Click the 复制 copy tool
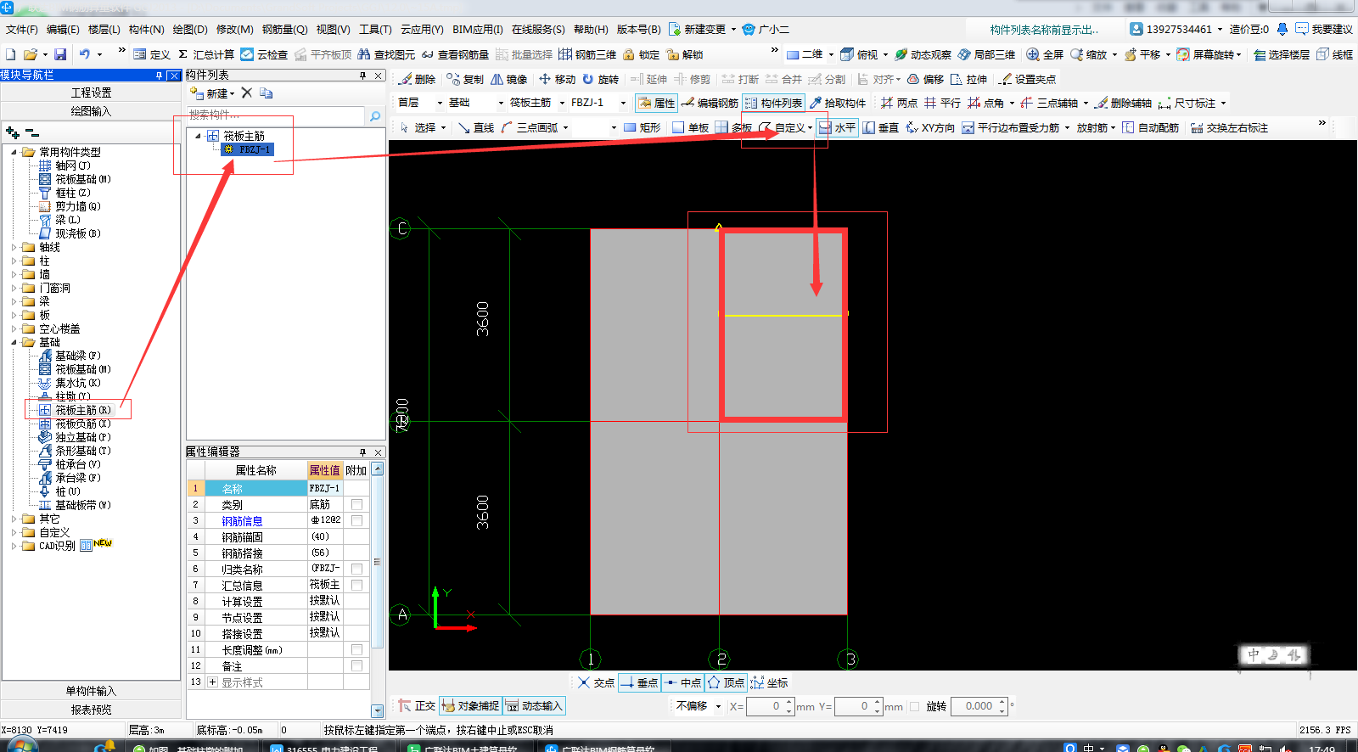Screen dimensions: 1358x752 tap(465, 79)
